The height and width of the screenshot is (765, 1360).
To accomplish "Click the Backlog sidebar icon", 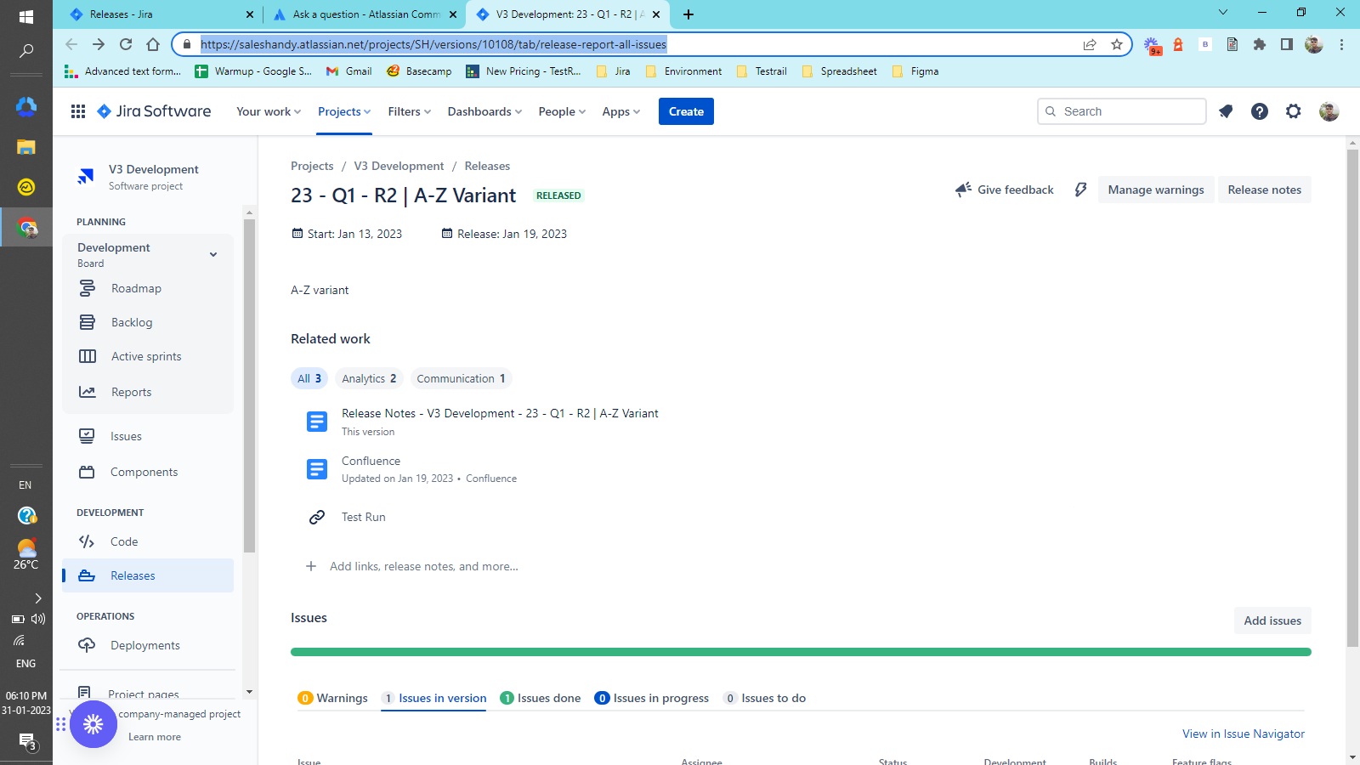I will (88, 322).
